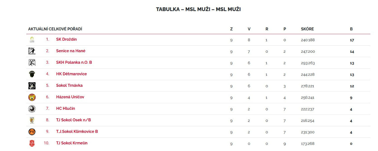This screenshot has height=151, width=378.
Task: Open the SK Droždín team link
Action: 66,39
